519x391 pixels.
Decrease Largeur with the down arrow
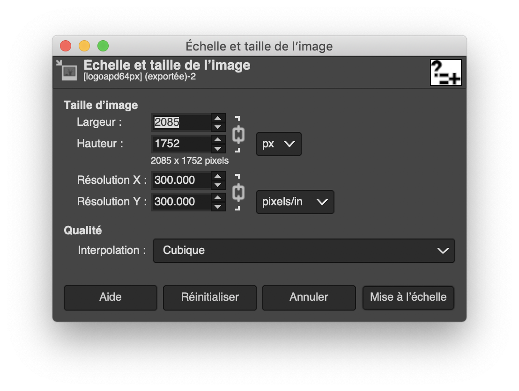218,127
